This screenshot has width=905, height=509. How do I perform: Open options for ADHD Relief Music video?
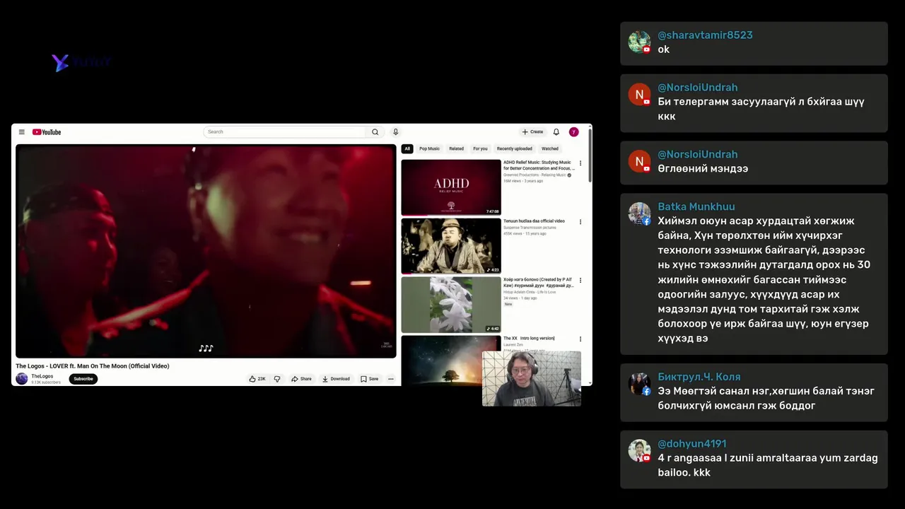point(580,163)
